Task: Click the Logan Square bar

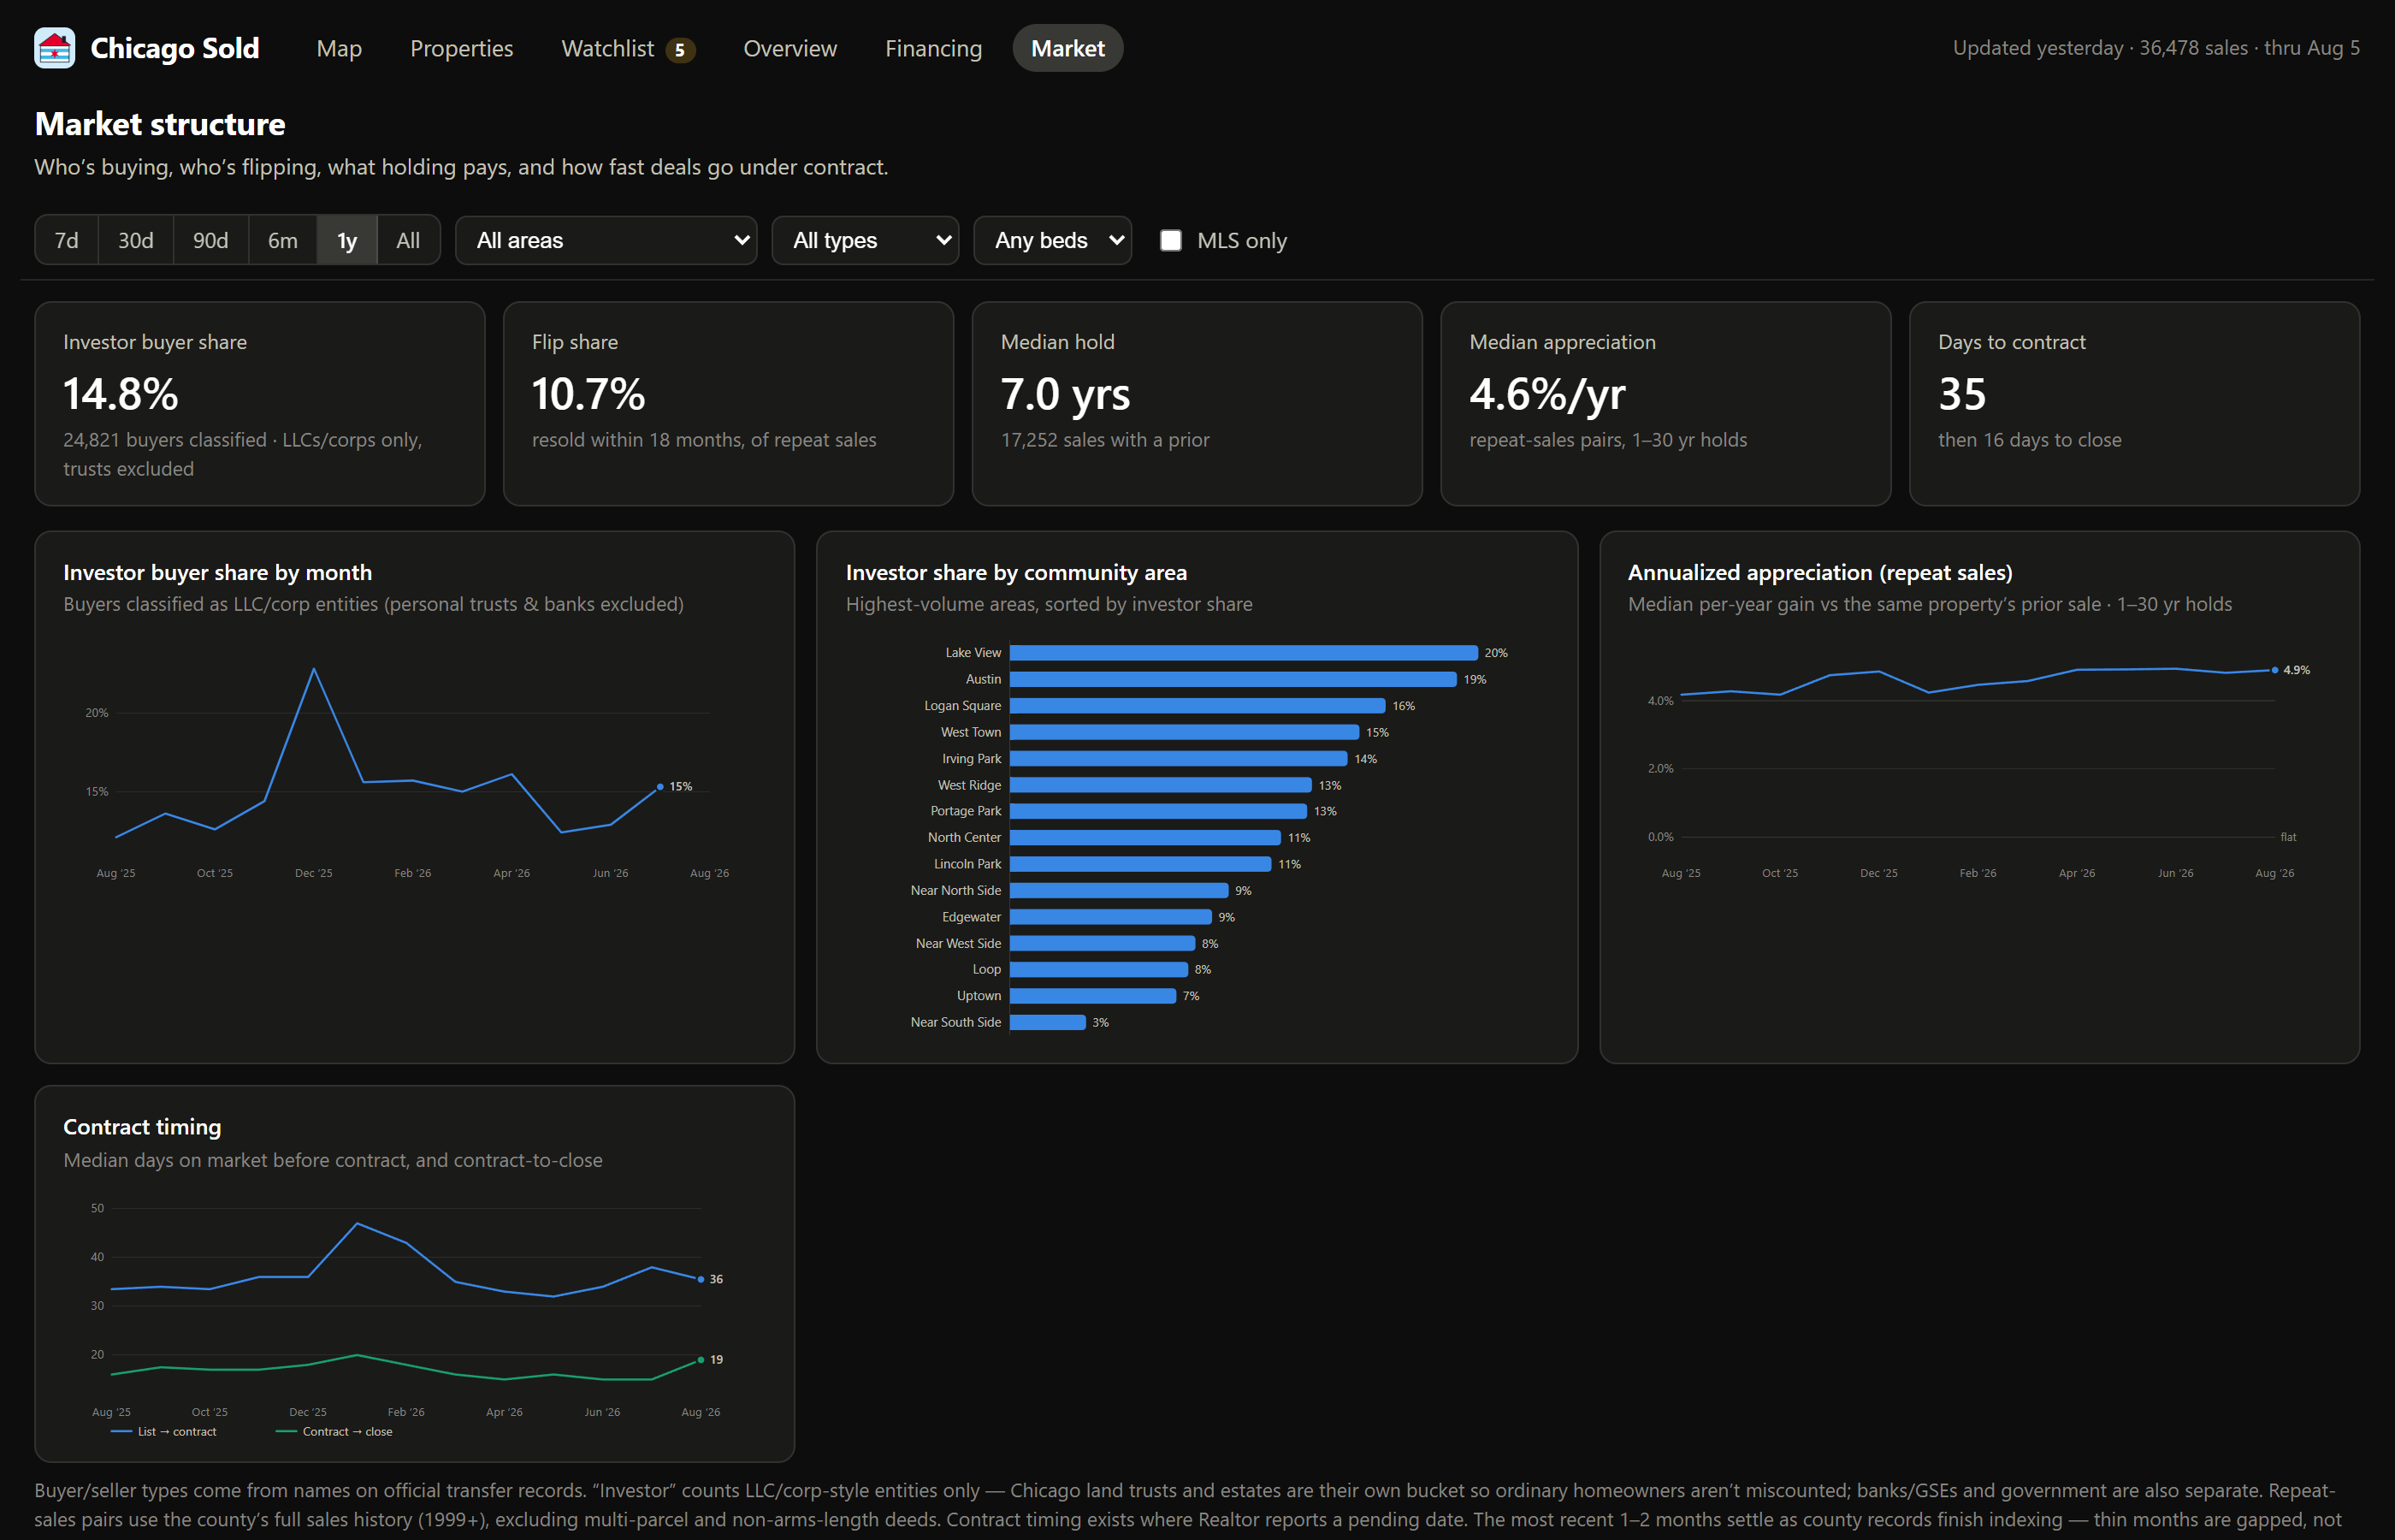Action: click(1197, 706)
